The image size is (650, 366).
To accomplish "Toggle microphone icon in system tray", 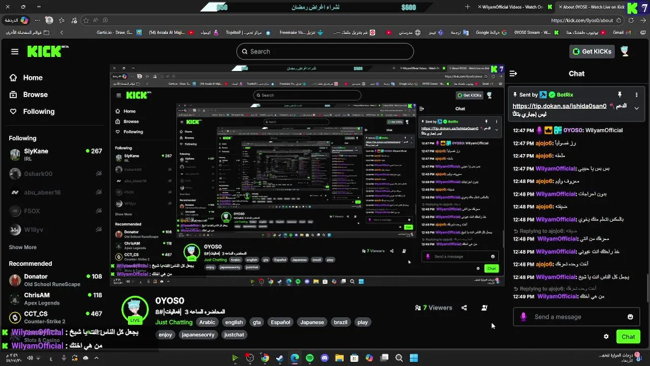I will tap(63, 358).
